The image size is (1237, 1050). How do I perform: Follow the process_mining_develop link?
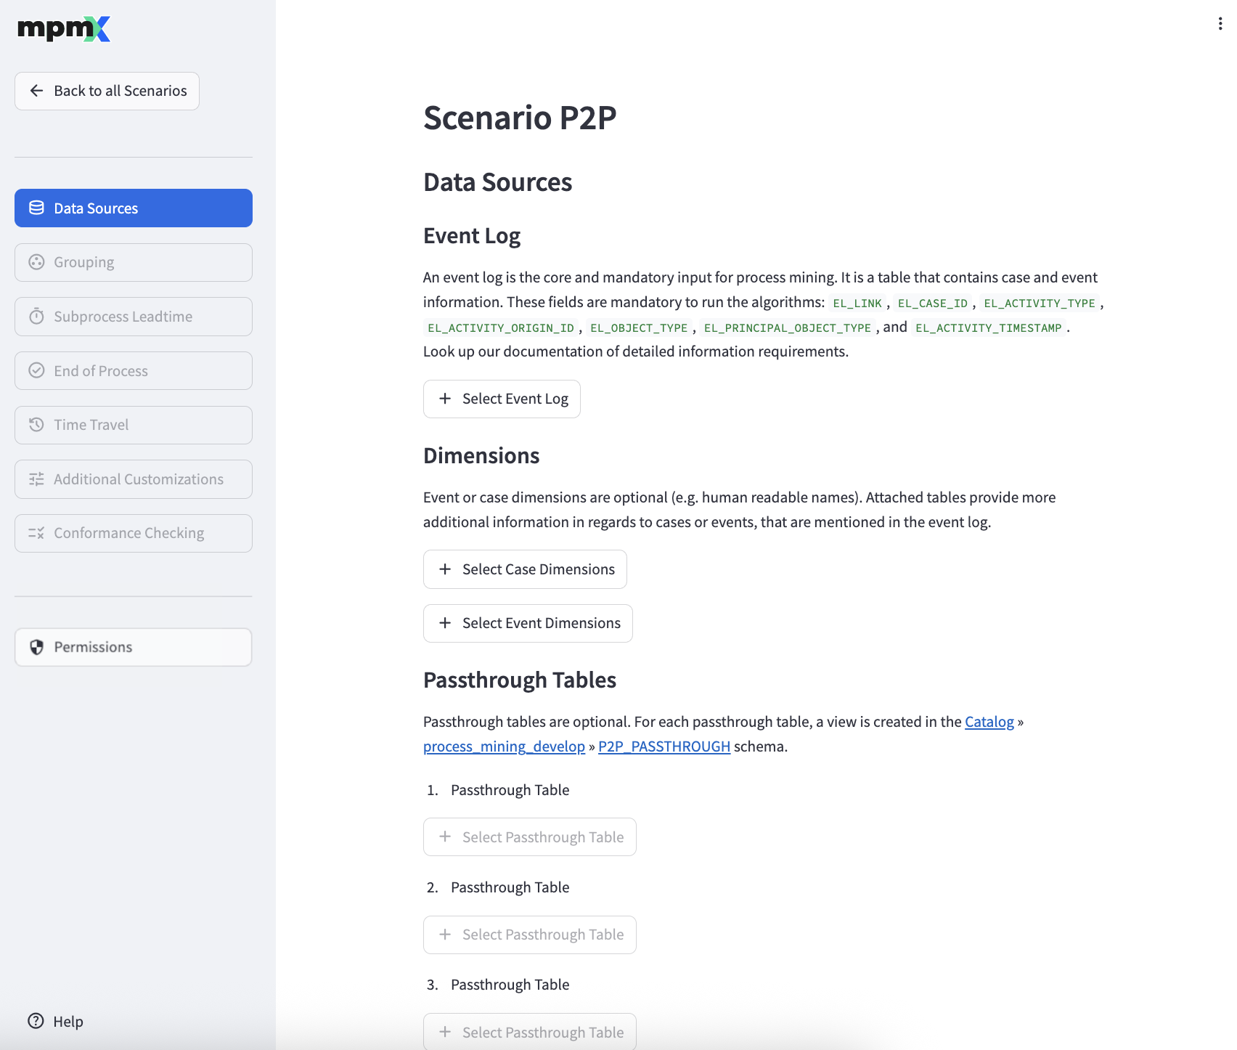(x=504, y=746)
